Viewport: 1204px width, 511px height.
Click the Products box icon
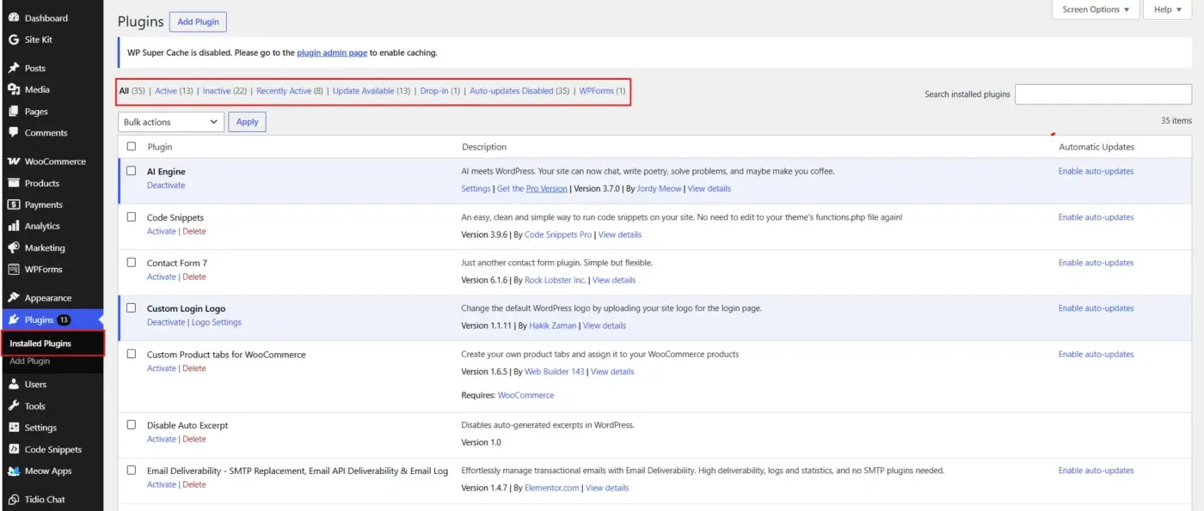pos(14,183)
